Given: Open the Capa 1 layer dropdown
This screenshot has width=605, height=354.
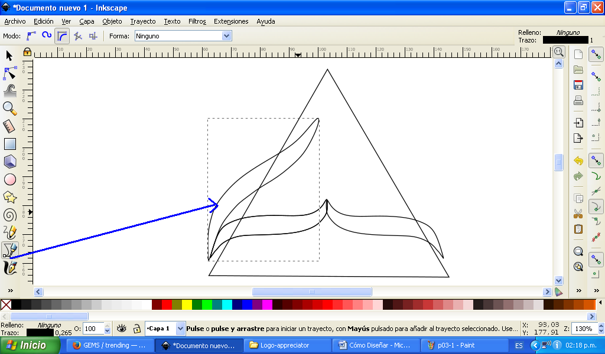Looking at the screenshot, I should pyautogui.click(x=180, y=329).
